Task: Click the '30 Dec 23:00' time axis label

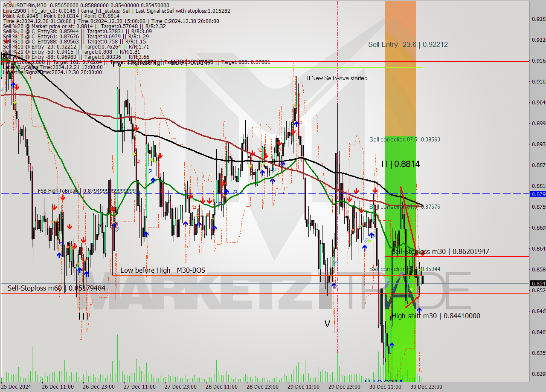Action: click(426, 387)
